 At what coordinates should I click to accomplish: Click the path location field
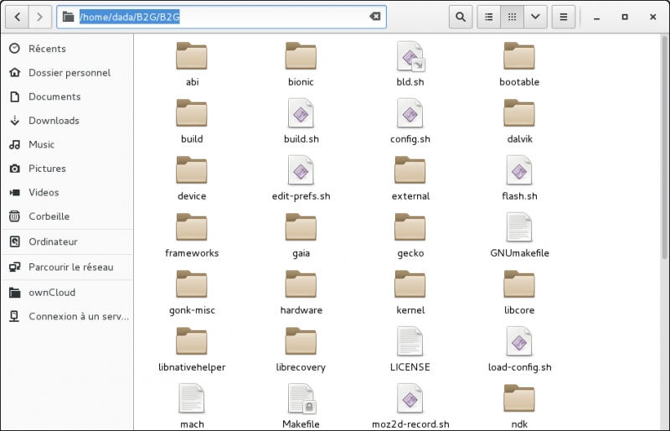(221, 17)
